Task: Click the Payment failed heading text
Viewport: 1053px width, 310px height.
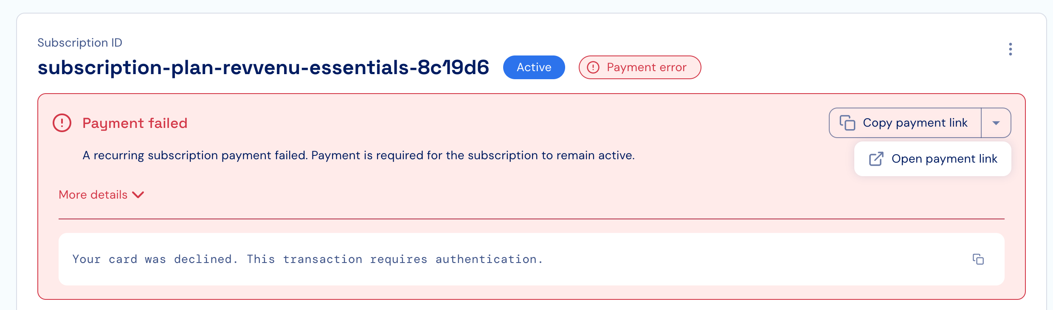Action: 135,123
